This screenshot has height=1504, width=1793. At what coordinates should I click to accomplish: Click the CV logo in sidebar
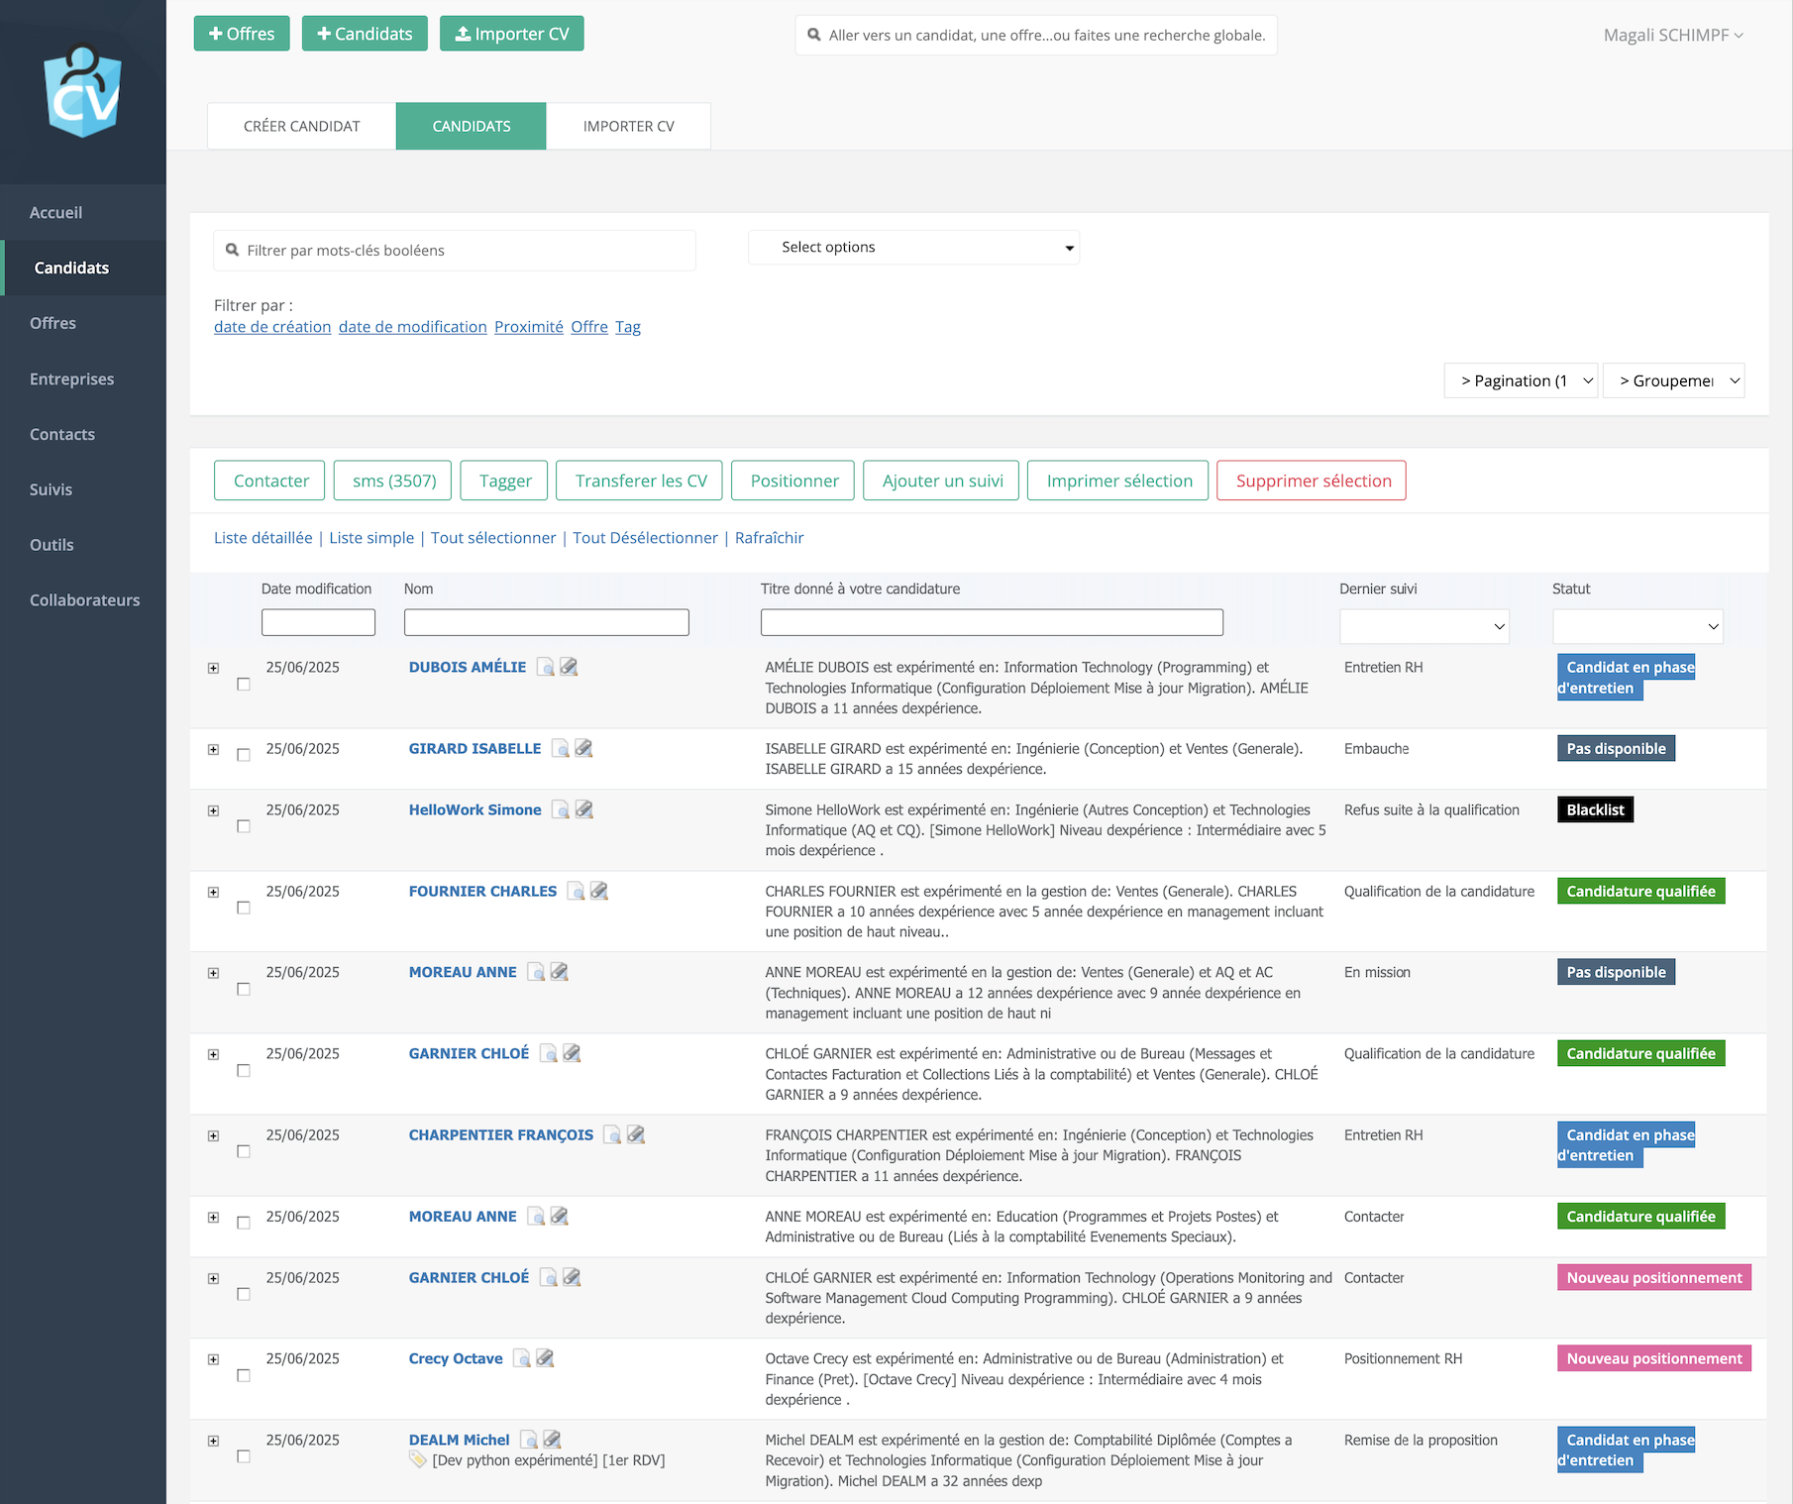(83, 92)
